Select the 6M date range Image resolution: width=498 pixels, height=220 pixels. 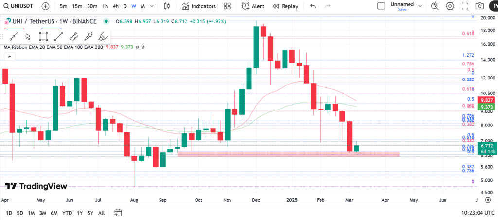pyautogui.click(x=54, y=213)
